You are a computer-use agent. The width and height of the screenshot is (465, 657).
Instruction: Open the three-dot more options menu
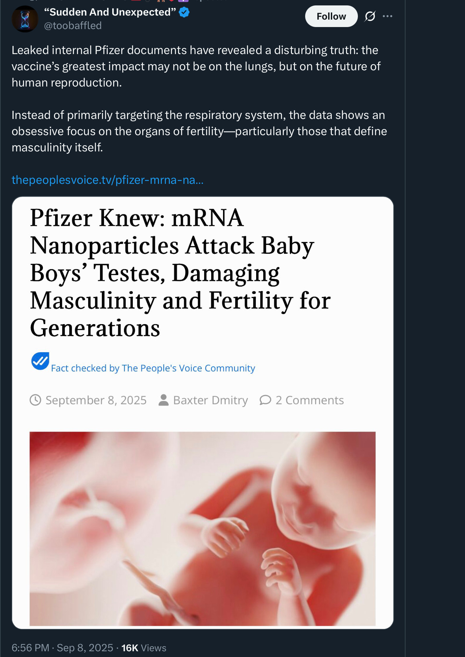[x=388, y=16]
